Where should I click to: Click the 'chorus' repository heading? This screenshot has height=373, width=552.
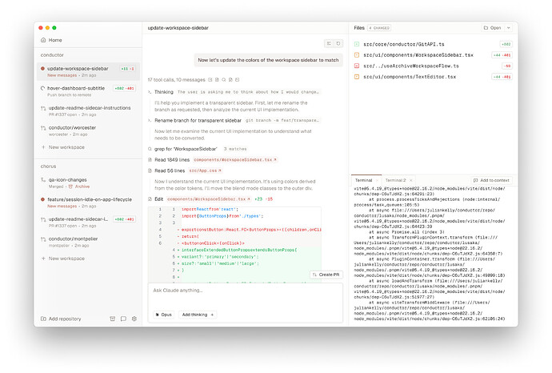[x=48, y=166]
